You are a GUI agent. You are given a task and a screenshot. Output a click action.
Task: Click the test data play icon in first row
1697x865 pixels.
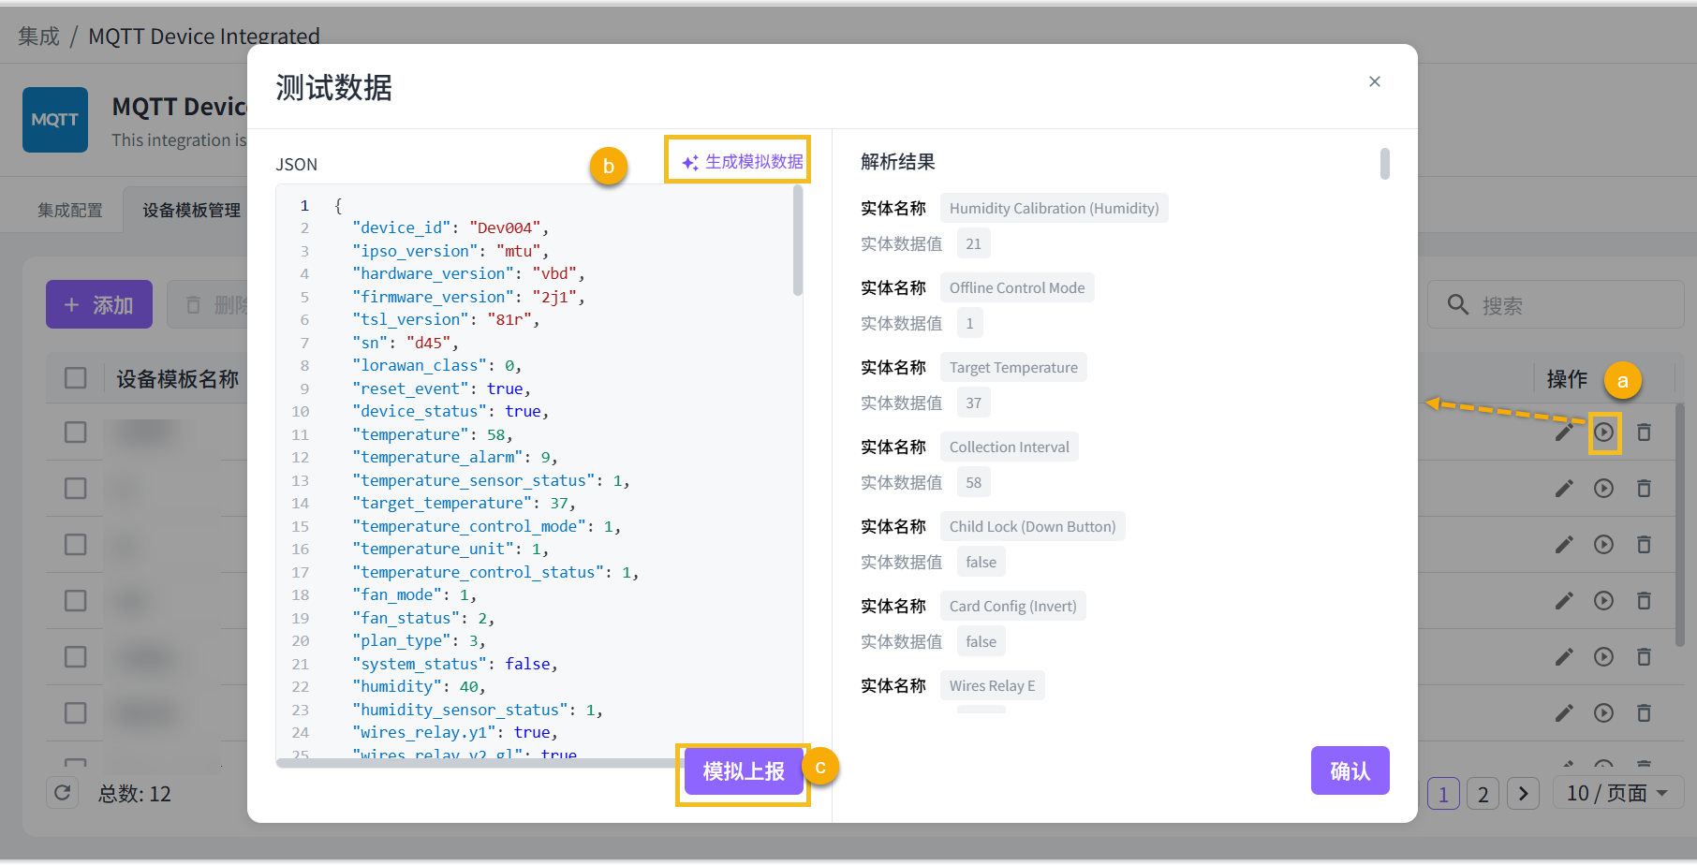point(1603,432)
